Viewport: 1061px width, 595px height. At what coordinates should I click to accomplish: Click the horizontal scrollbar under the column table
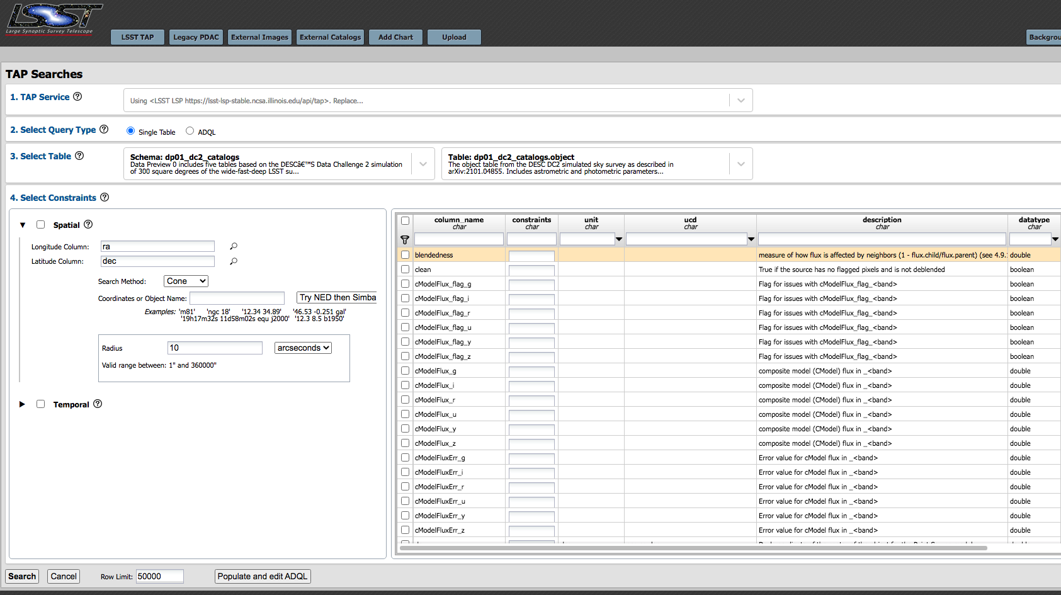tap(693, 548)
